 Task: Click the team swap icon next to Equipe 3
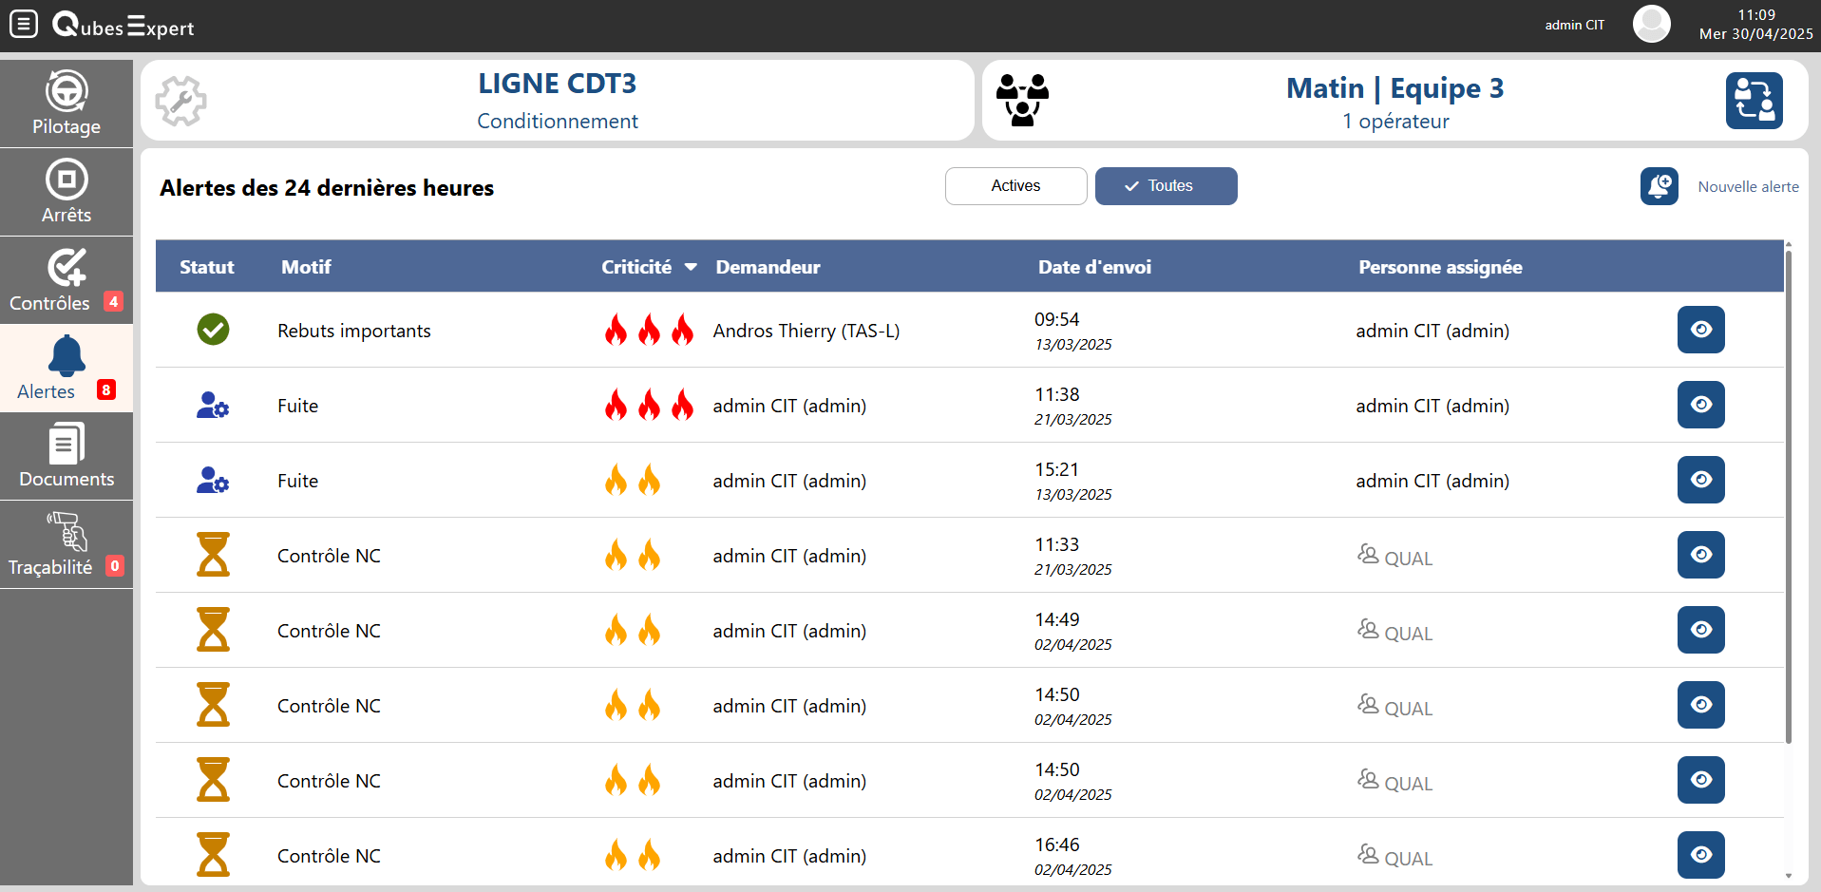[x=1754, y=100]
